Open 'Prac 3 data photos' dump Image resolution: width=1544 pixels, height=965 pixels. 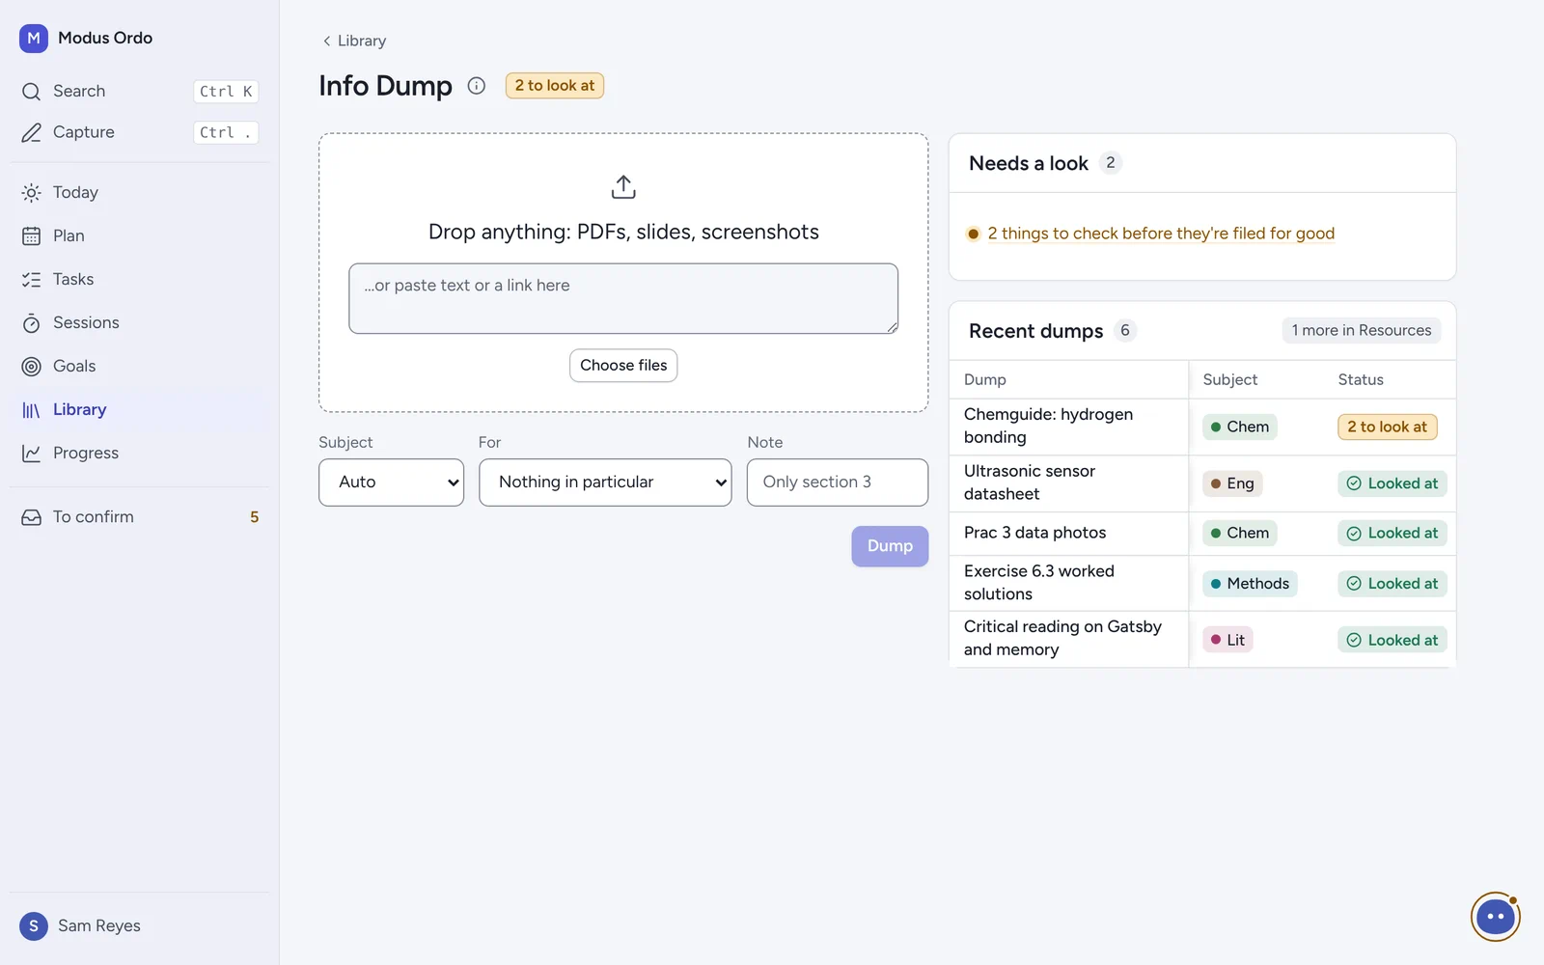tap(1034, 533)
